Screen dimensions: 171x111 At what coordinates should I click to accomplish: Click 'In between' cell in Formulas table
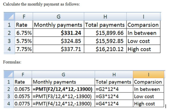tap(148, 89)
